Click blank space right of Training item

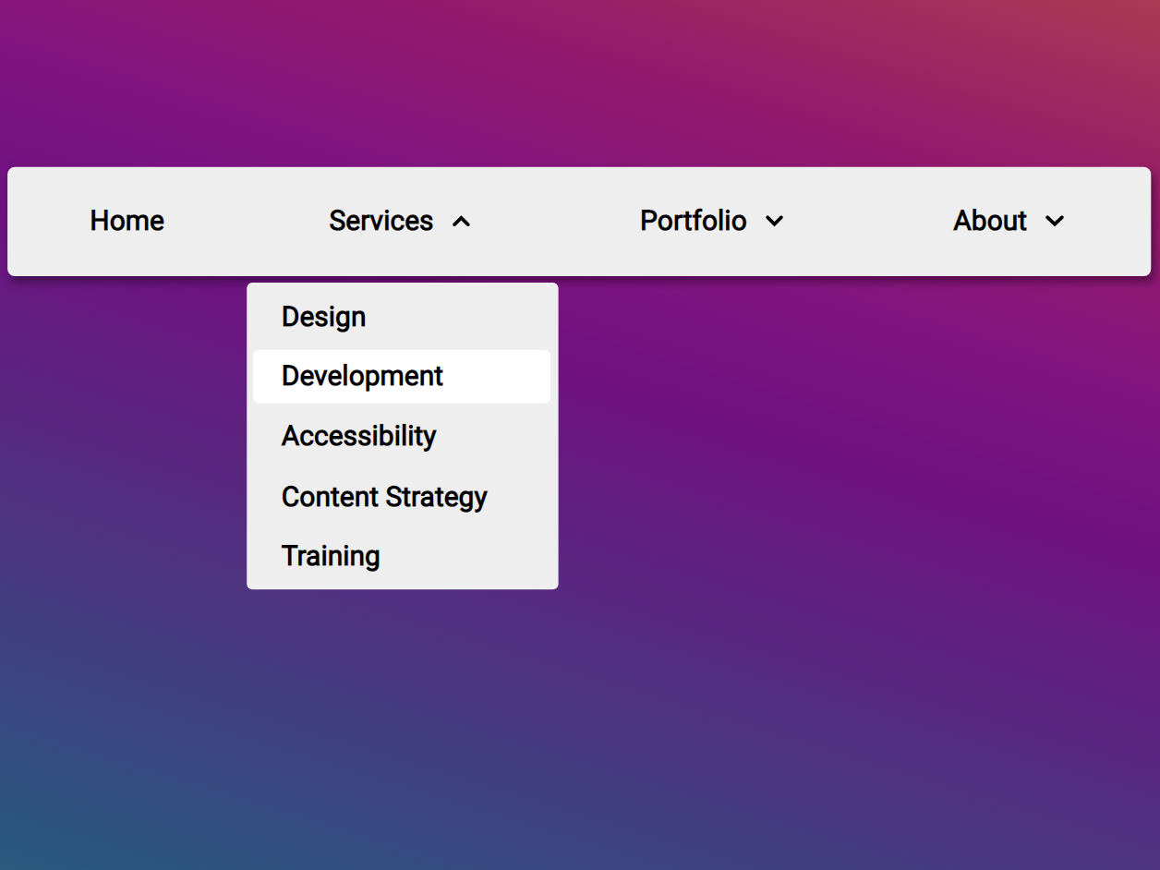[480, 556]
